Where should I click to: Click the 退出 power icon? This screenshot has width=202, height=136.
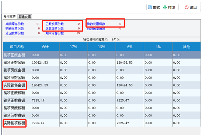[x=187, y=7]
